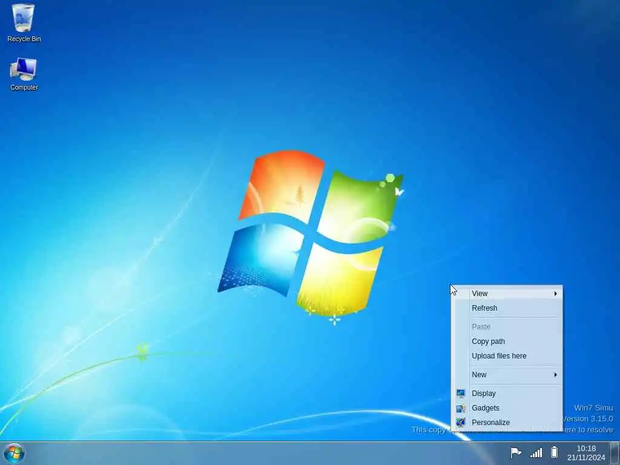Click the Show desktop button at taskbar end

615,453
